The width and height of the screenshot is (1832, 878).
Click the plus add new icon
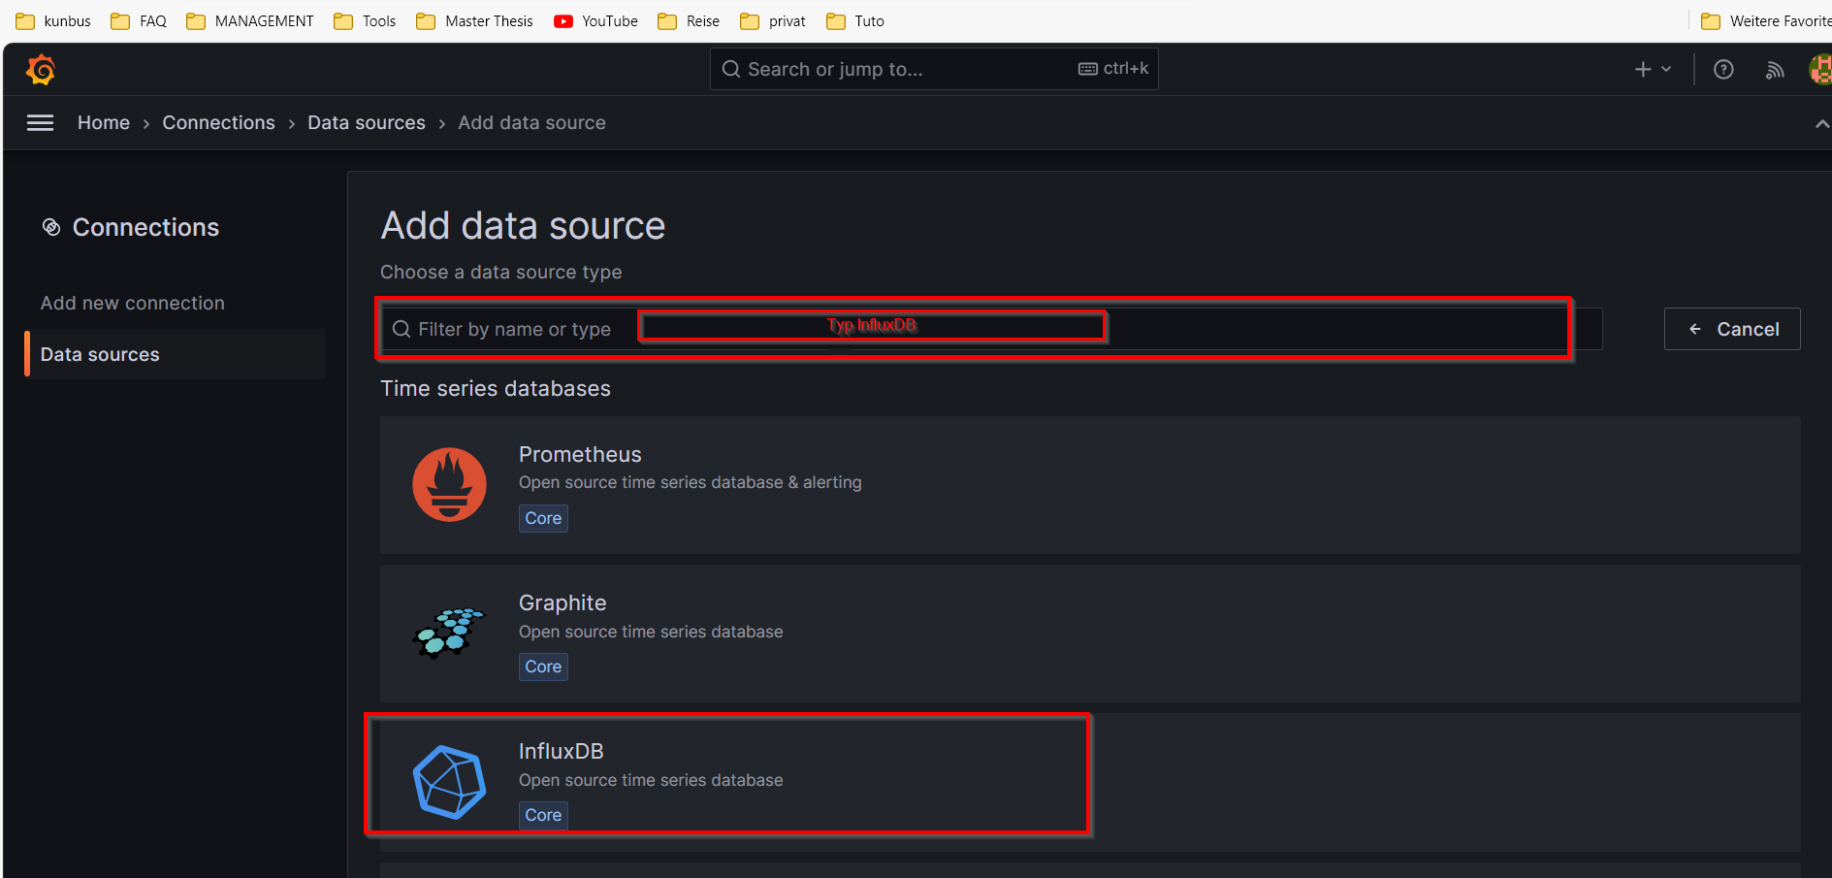click(x=1643, y=69)
